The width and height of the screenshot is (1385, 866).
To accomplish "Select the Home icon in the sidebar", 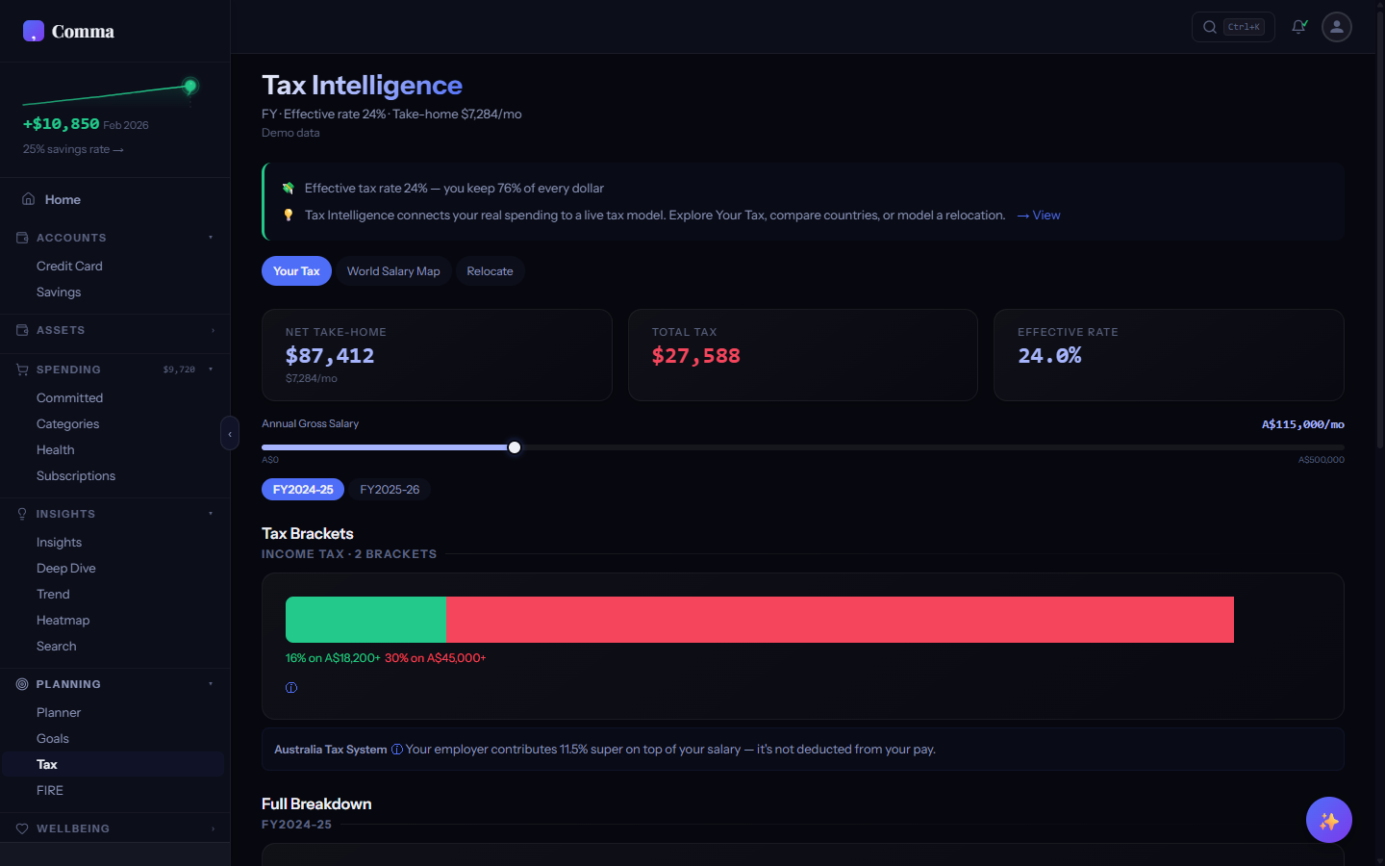I will pos(29,198).
